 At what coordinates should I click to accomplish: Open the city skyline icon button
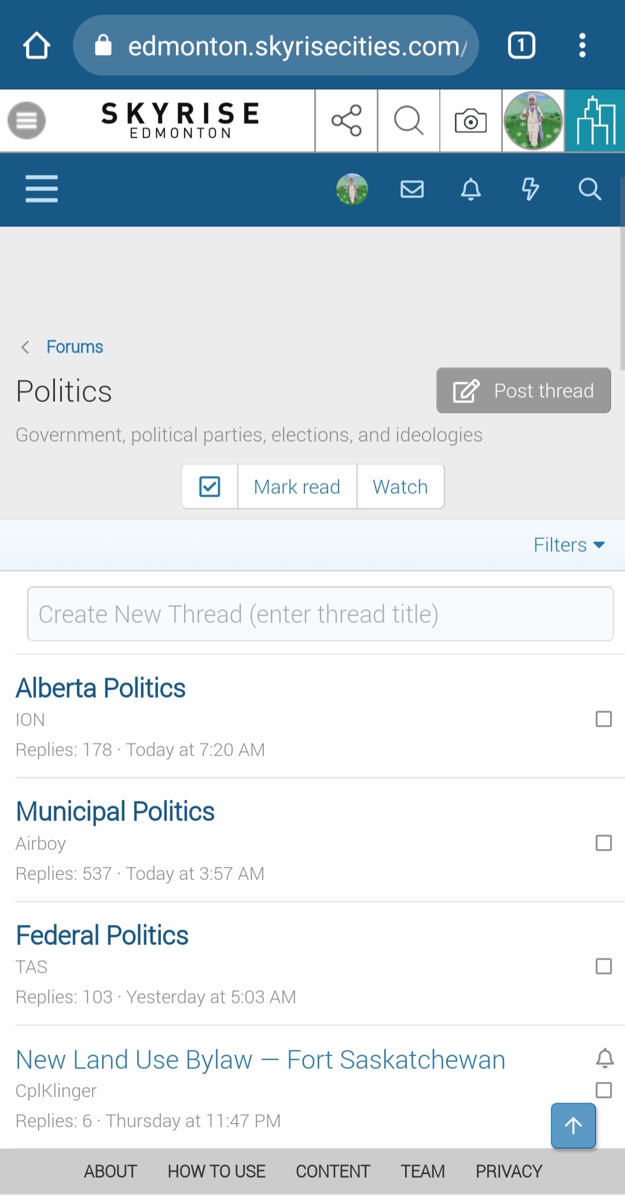595,120
